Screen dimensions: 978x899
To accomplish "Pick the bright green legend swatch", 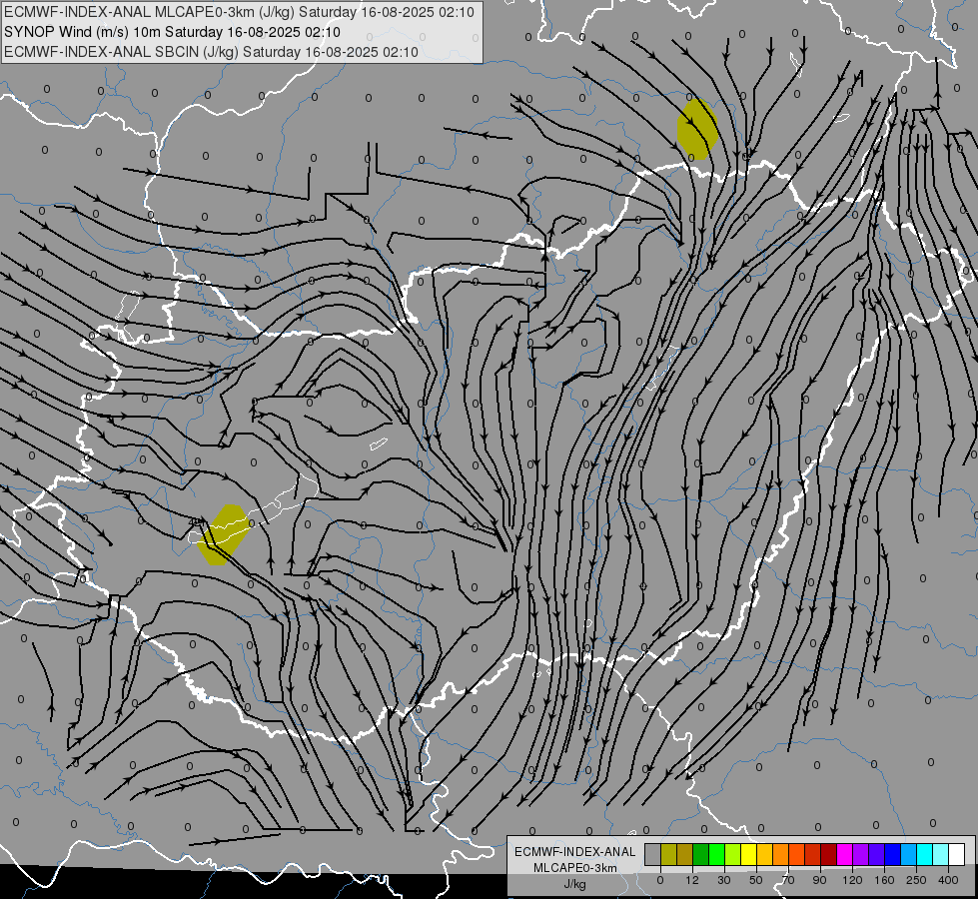I will pos(717,854).
